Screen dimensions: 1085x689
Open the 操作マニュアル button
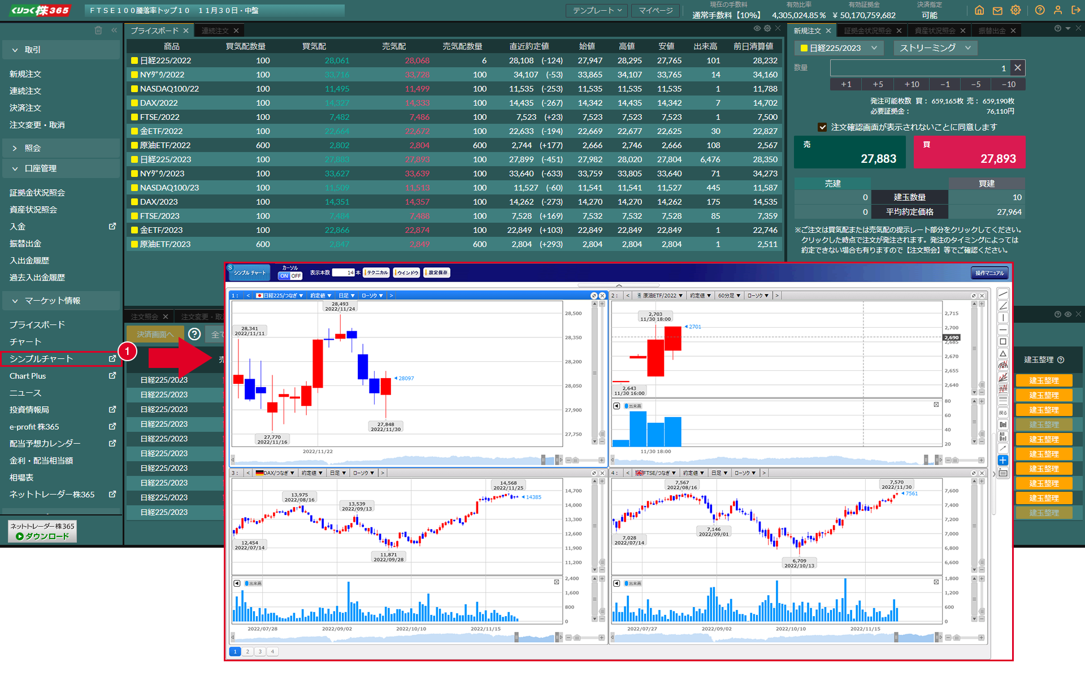tap(989, 273)
